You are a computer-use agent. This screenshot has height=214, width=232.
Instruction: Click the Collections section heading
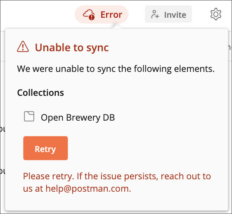[40, 93]
